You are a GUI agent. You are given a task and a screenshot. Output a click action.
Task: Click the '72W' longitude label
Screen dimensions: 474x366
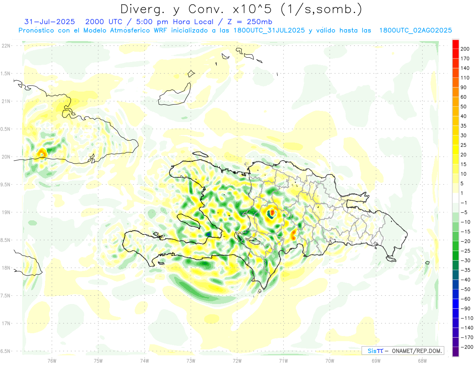tap(237, 360)
